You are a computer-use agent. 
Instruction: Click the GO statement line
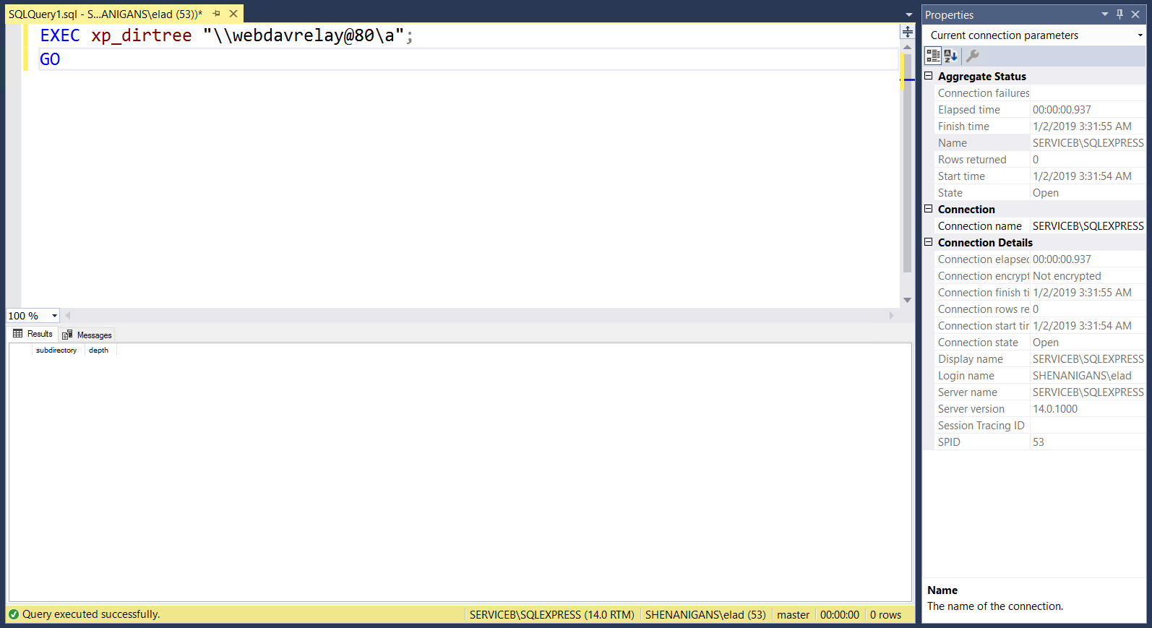[x=50, y=59]
